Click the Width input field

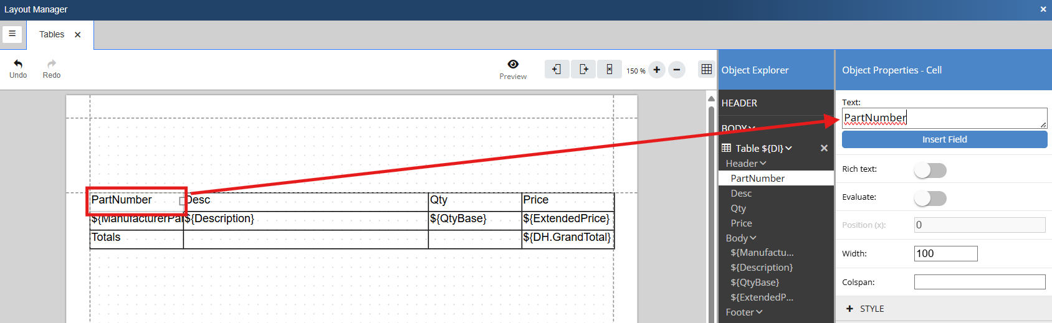(x=945, y=253)
